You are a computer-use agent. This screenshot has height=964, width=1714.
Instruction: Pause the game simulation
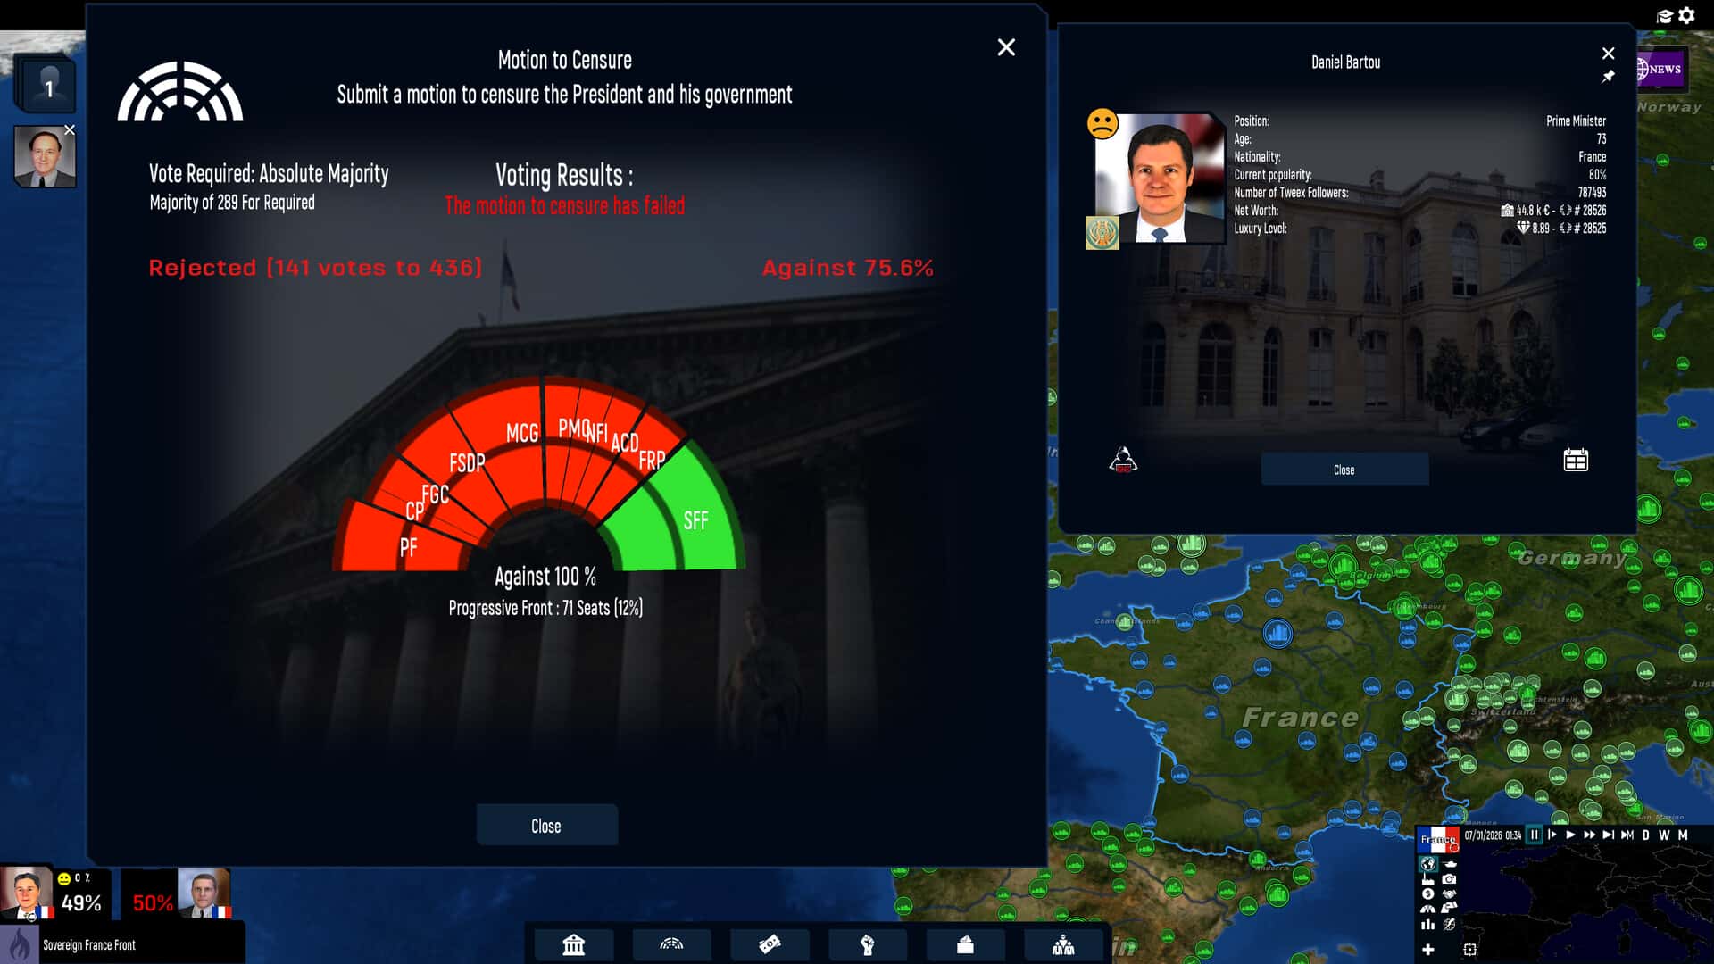tap(1534, 835)
